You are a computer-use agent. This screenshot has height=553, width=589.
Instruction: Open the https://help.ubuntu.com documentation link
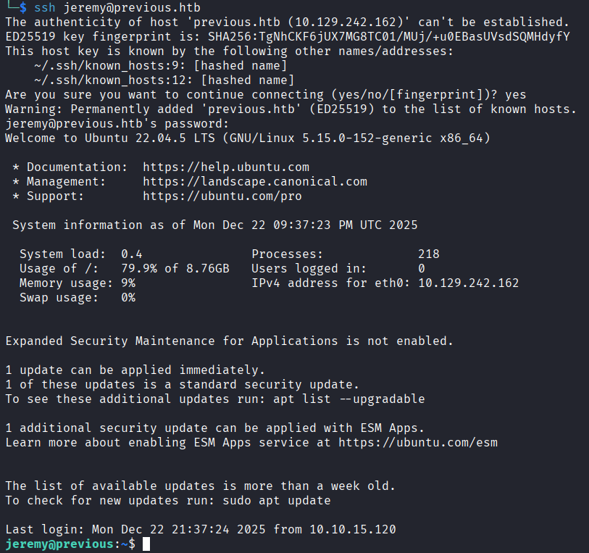225,167
